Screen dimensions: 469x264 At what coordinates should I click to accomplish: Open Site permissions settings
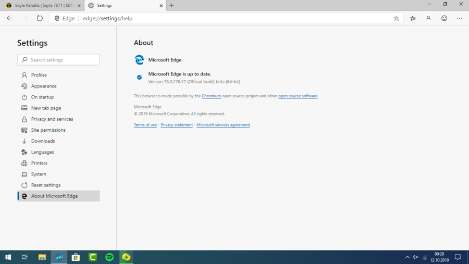click(58, 130)
